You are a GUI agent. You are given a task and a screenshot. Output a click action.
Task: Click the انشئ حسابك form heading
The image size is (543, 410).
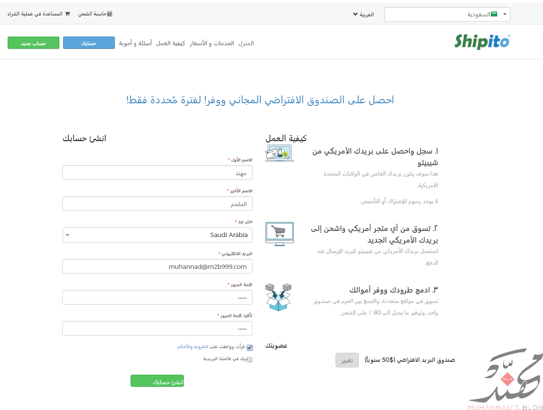84,138
